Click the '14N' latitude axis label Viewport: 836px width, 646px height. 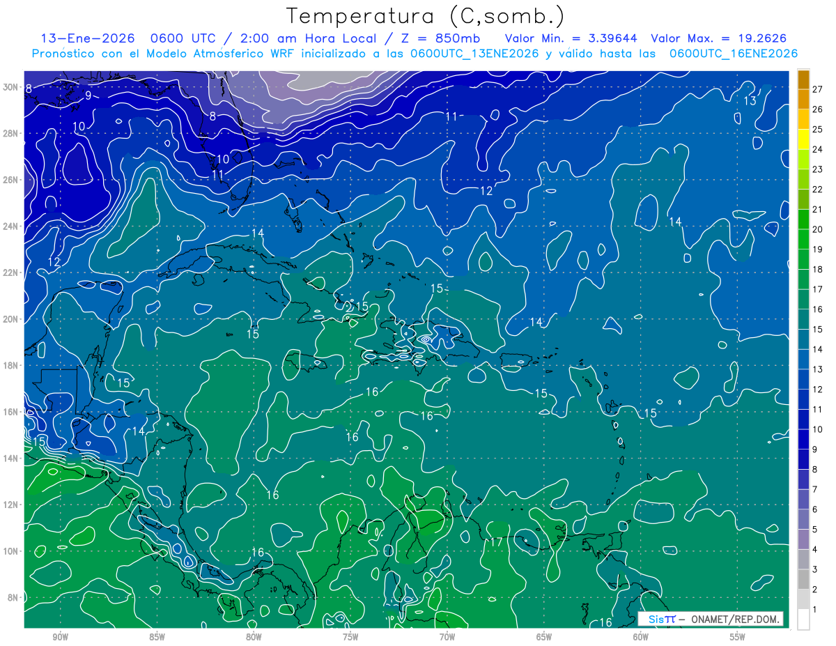(x=10, y=459)
